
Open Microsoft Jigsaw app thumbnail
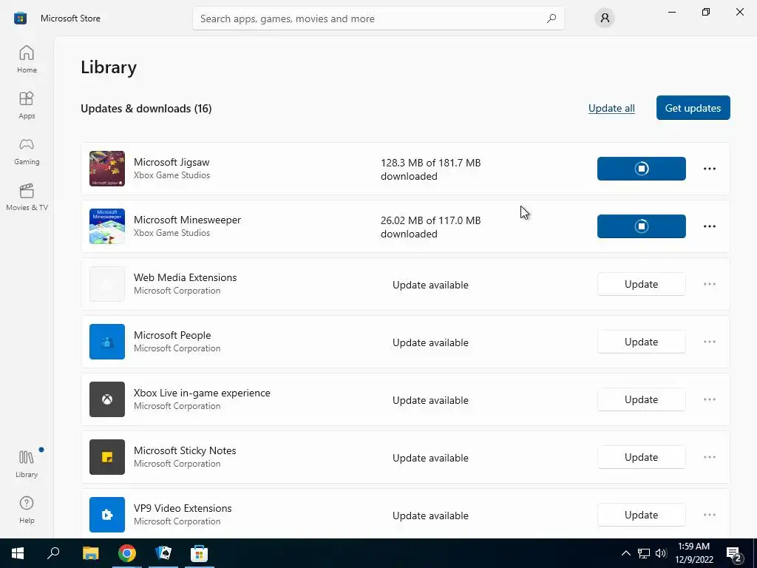107,169
